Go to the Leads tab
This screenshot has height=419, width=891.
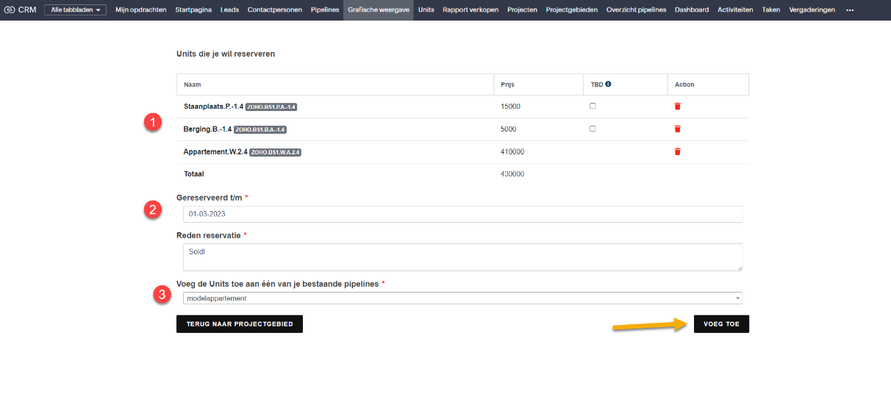tap(229, 10)
